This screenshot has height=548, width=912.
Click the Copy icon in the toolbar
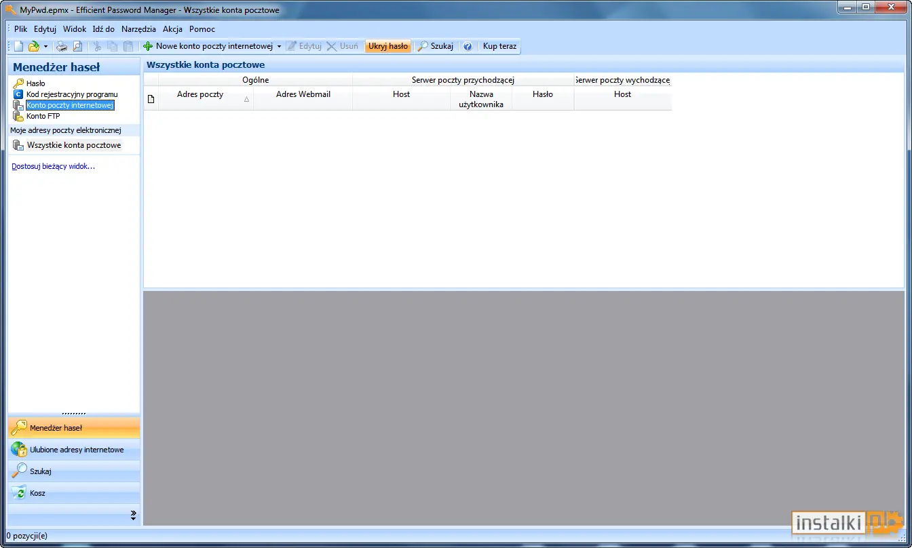(113, 46)
